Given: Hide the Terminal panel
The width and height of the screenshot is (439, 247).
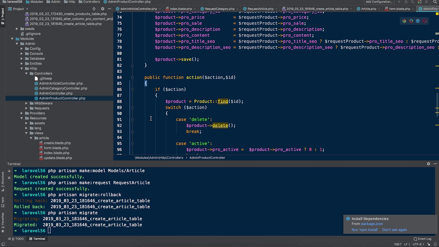Looking at the screenshot, I should 435,164.
